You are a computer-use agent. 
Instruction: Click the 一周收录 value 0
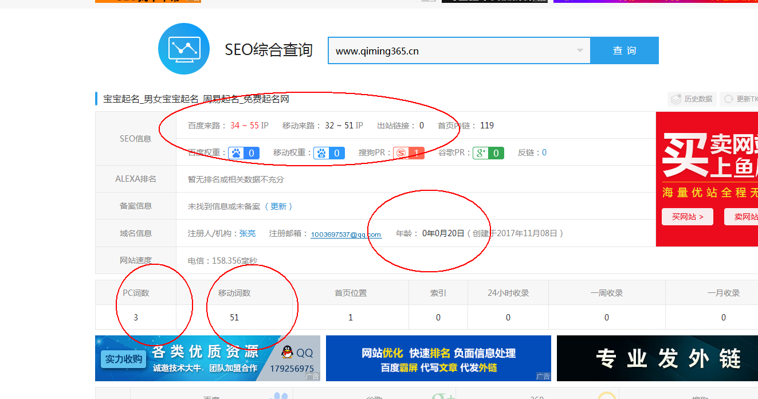click(x=607, y=317)
